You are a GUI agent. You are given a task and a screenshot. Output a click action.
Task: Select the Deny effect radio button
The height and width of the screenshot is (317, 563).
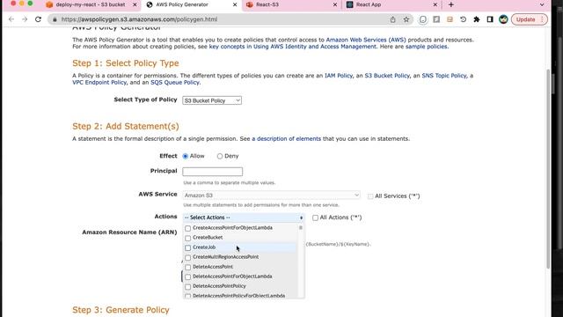[220, 156]
